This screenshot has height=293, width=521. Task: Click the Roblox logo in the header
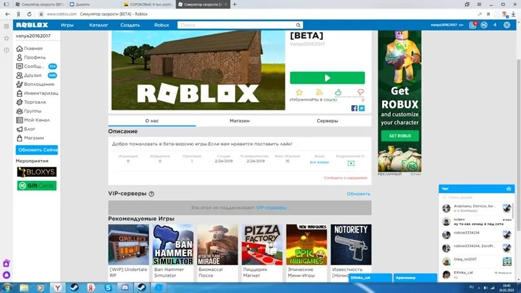(x=32, y=25)
